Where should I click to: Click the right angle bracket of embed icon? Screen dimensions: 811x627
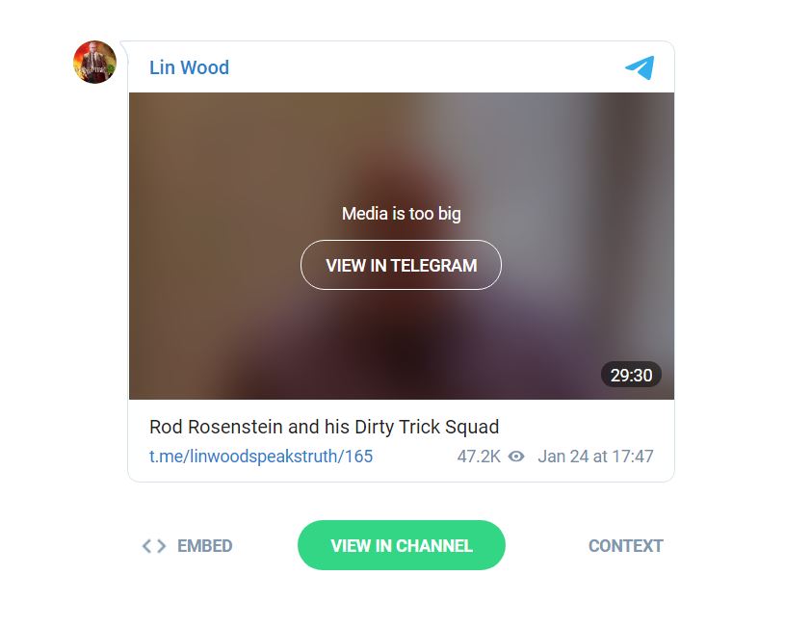(x=162, y=546)
